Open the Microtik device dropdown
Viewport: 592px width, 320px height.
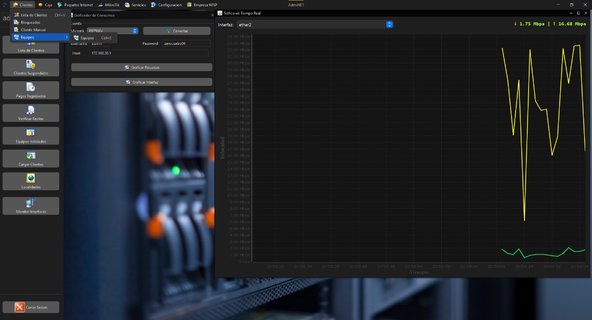[x=113, y=31]
